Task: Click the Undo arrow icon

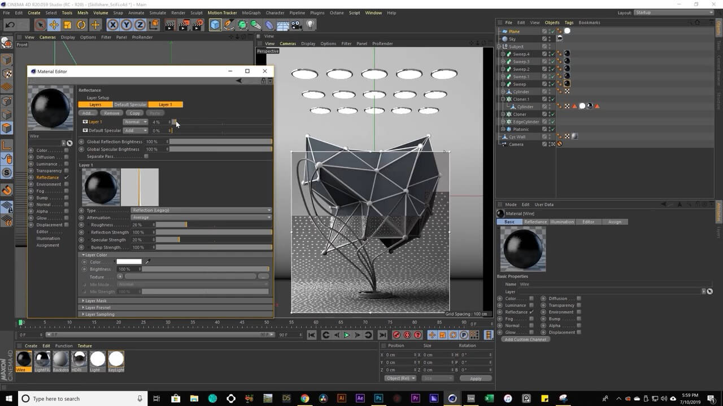Action: click(10, 25)
